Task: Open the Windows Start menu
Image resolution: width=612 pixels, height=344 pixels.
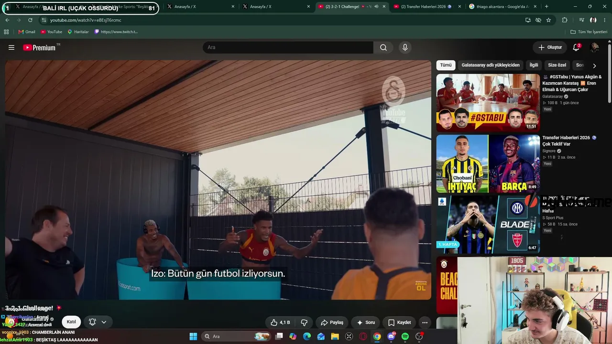Action: tap(193, 336)
